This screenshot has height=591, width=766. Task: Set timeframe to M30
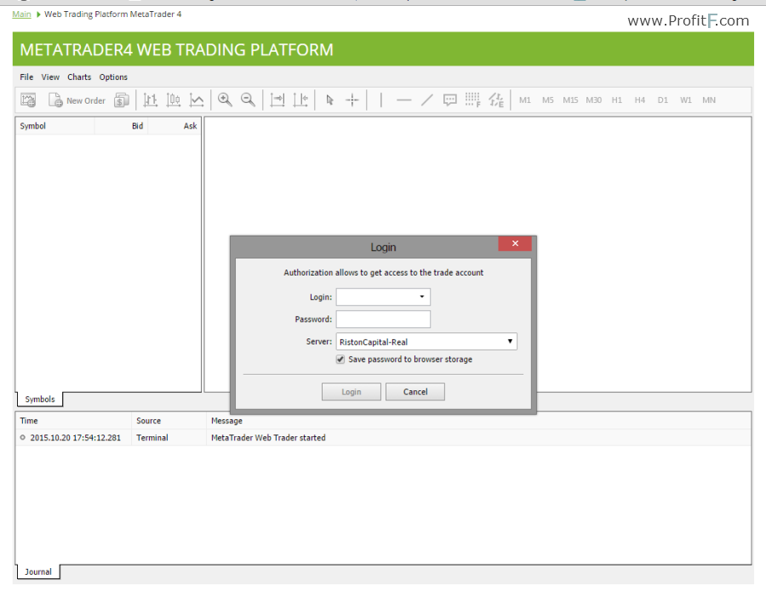pyautogui.click(x=594, y=100)
